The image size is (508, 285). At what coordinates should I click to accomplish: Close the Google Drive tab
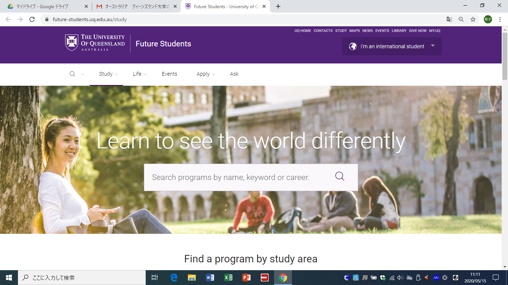(86, 6)
